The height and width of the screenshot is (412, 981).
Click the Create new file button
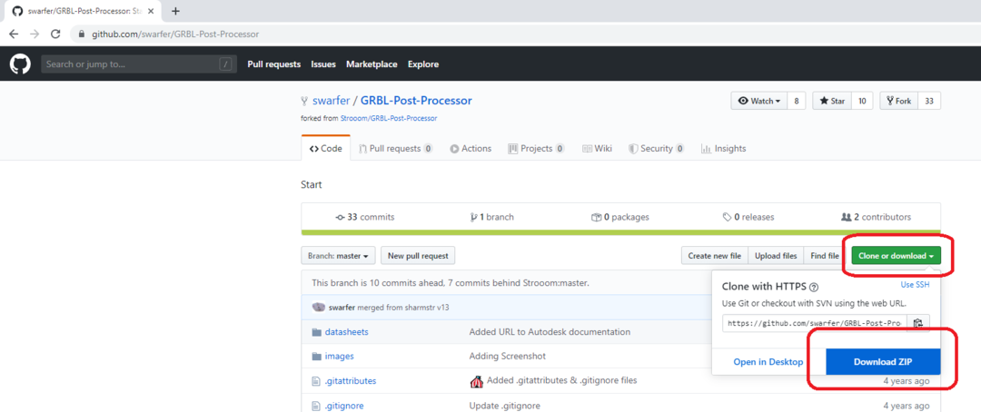click(715, 256)
